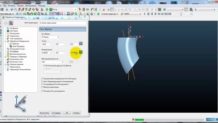The height and width of the screenshot is (123, 218).
Task: Click the green square icon beside Растр
Action: coord(51,10)
